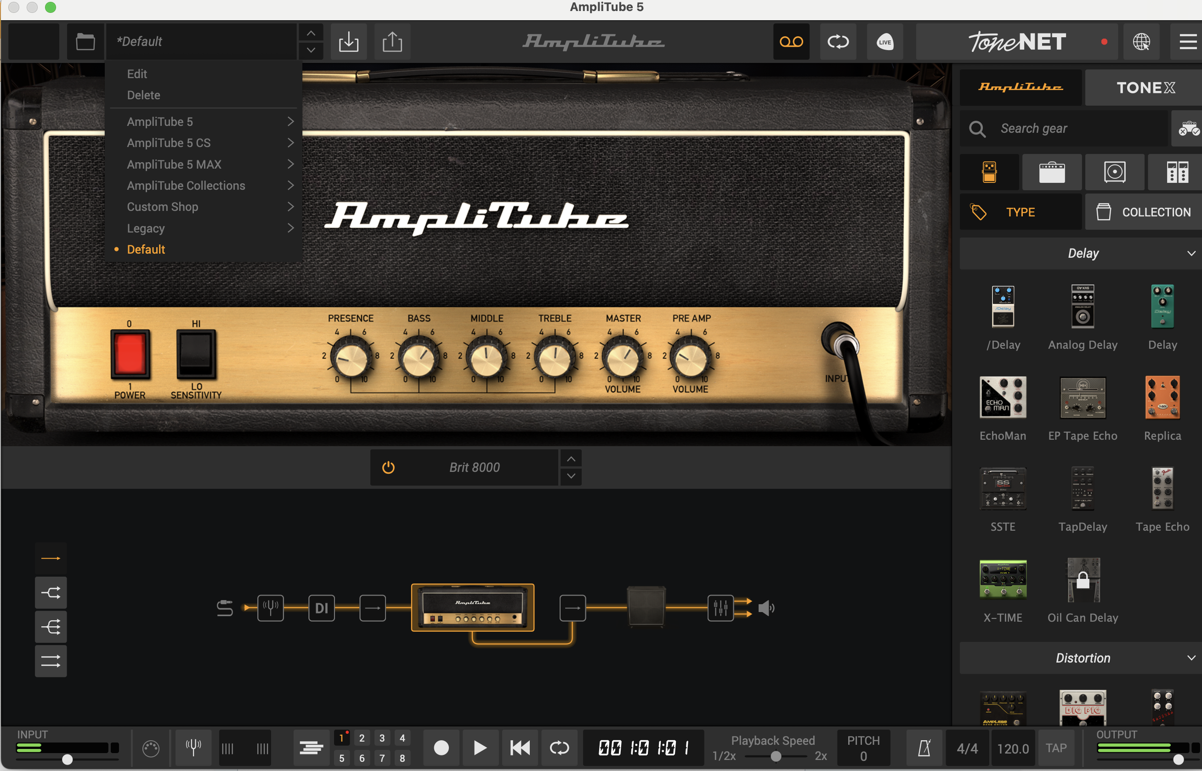Viewport: 1202px width, 771px height.
Task: Click the ToneNET globe icon
Action: [x=1141, y=41]
